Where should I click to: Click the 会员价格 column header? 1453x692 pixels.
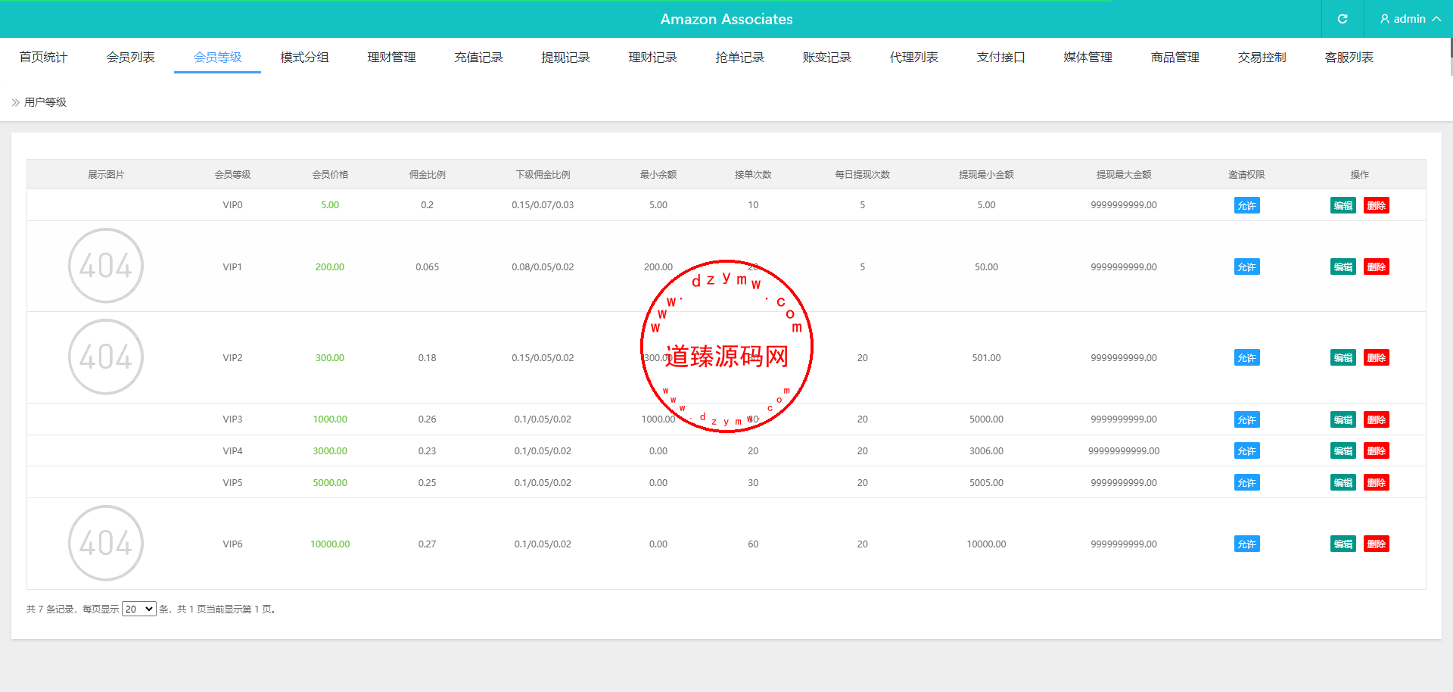[x=330, y=174]
